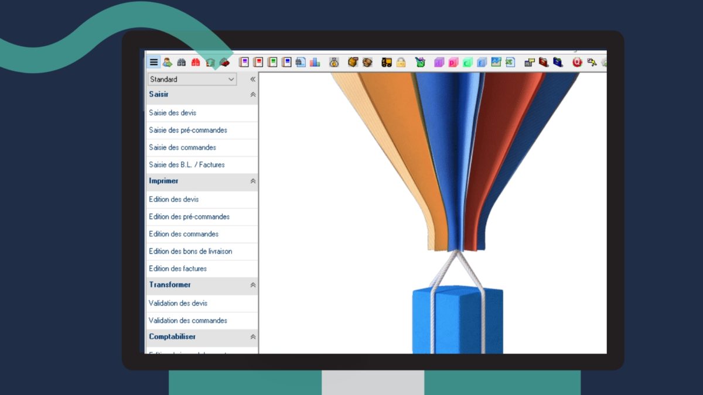Open the delivery truck icon
This screenshot has height=395, width=703.
pos(387,62)
